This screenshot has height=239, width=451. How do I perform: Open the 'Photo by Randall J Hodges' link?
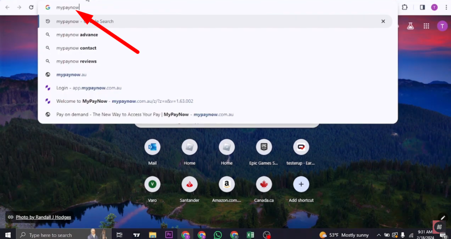point(43,217)
